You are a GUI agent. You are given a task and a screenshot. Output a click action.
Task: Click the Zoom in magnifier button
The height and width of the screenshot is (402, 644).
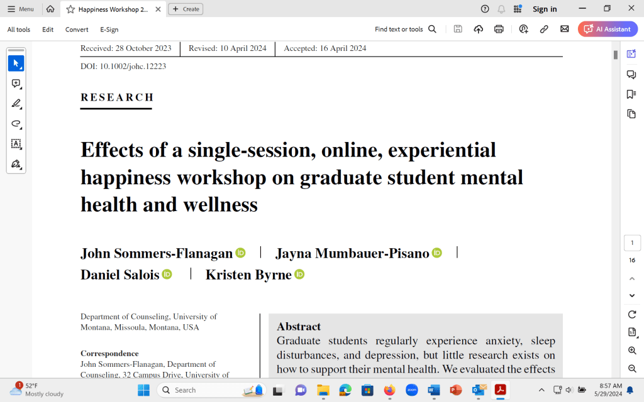coord(632,350)
